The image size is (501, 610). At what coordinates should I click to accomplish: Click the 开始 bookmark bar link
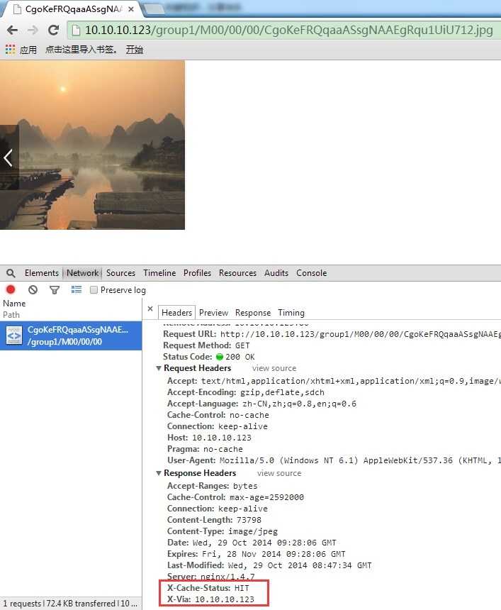pos(135,50)
